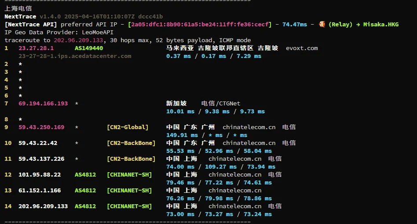Select the IPv6 API address in brackets
This screenshot has width=417, height=224.
tap(200, 25)
